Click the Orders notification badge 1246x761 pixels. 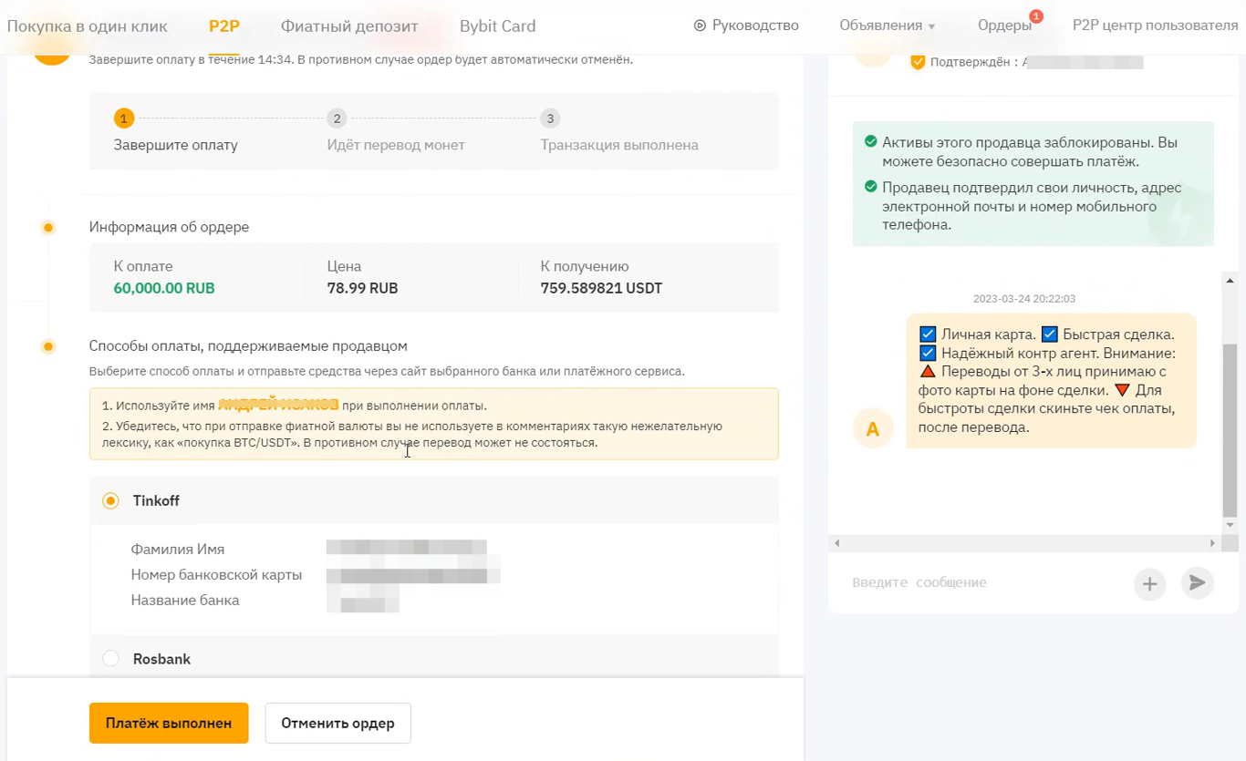(1035, 15)
